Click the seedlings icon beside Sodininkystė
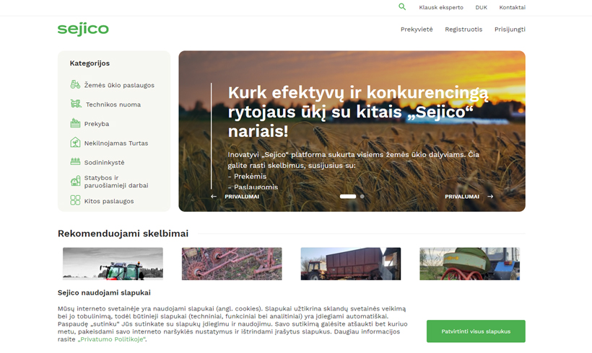Screen dimensions: 592x353 pyautogui.click(x=75, y=161)
